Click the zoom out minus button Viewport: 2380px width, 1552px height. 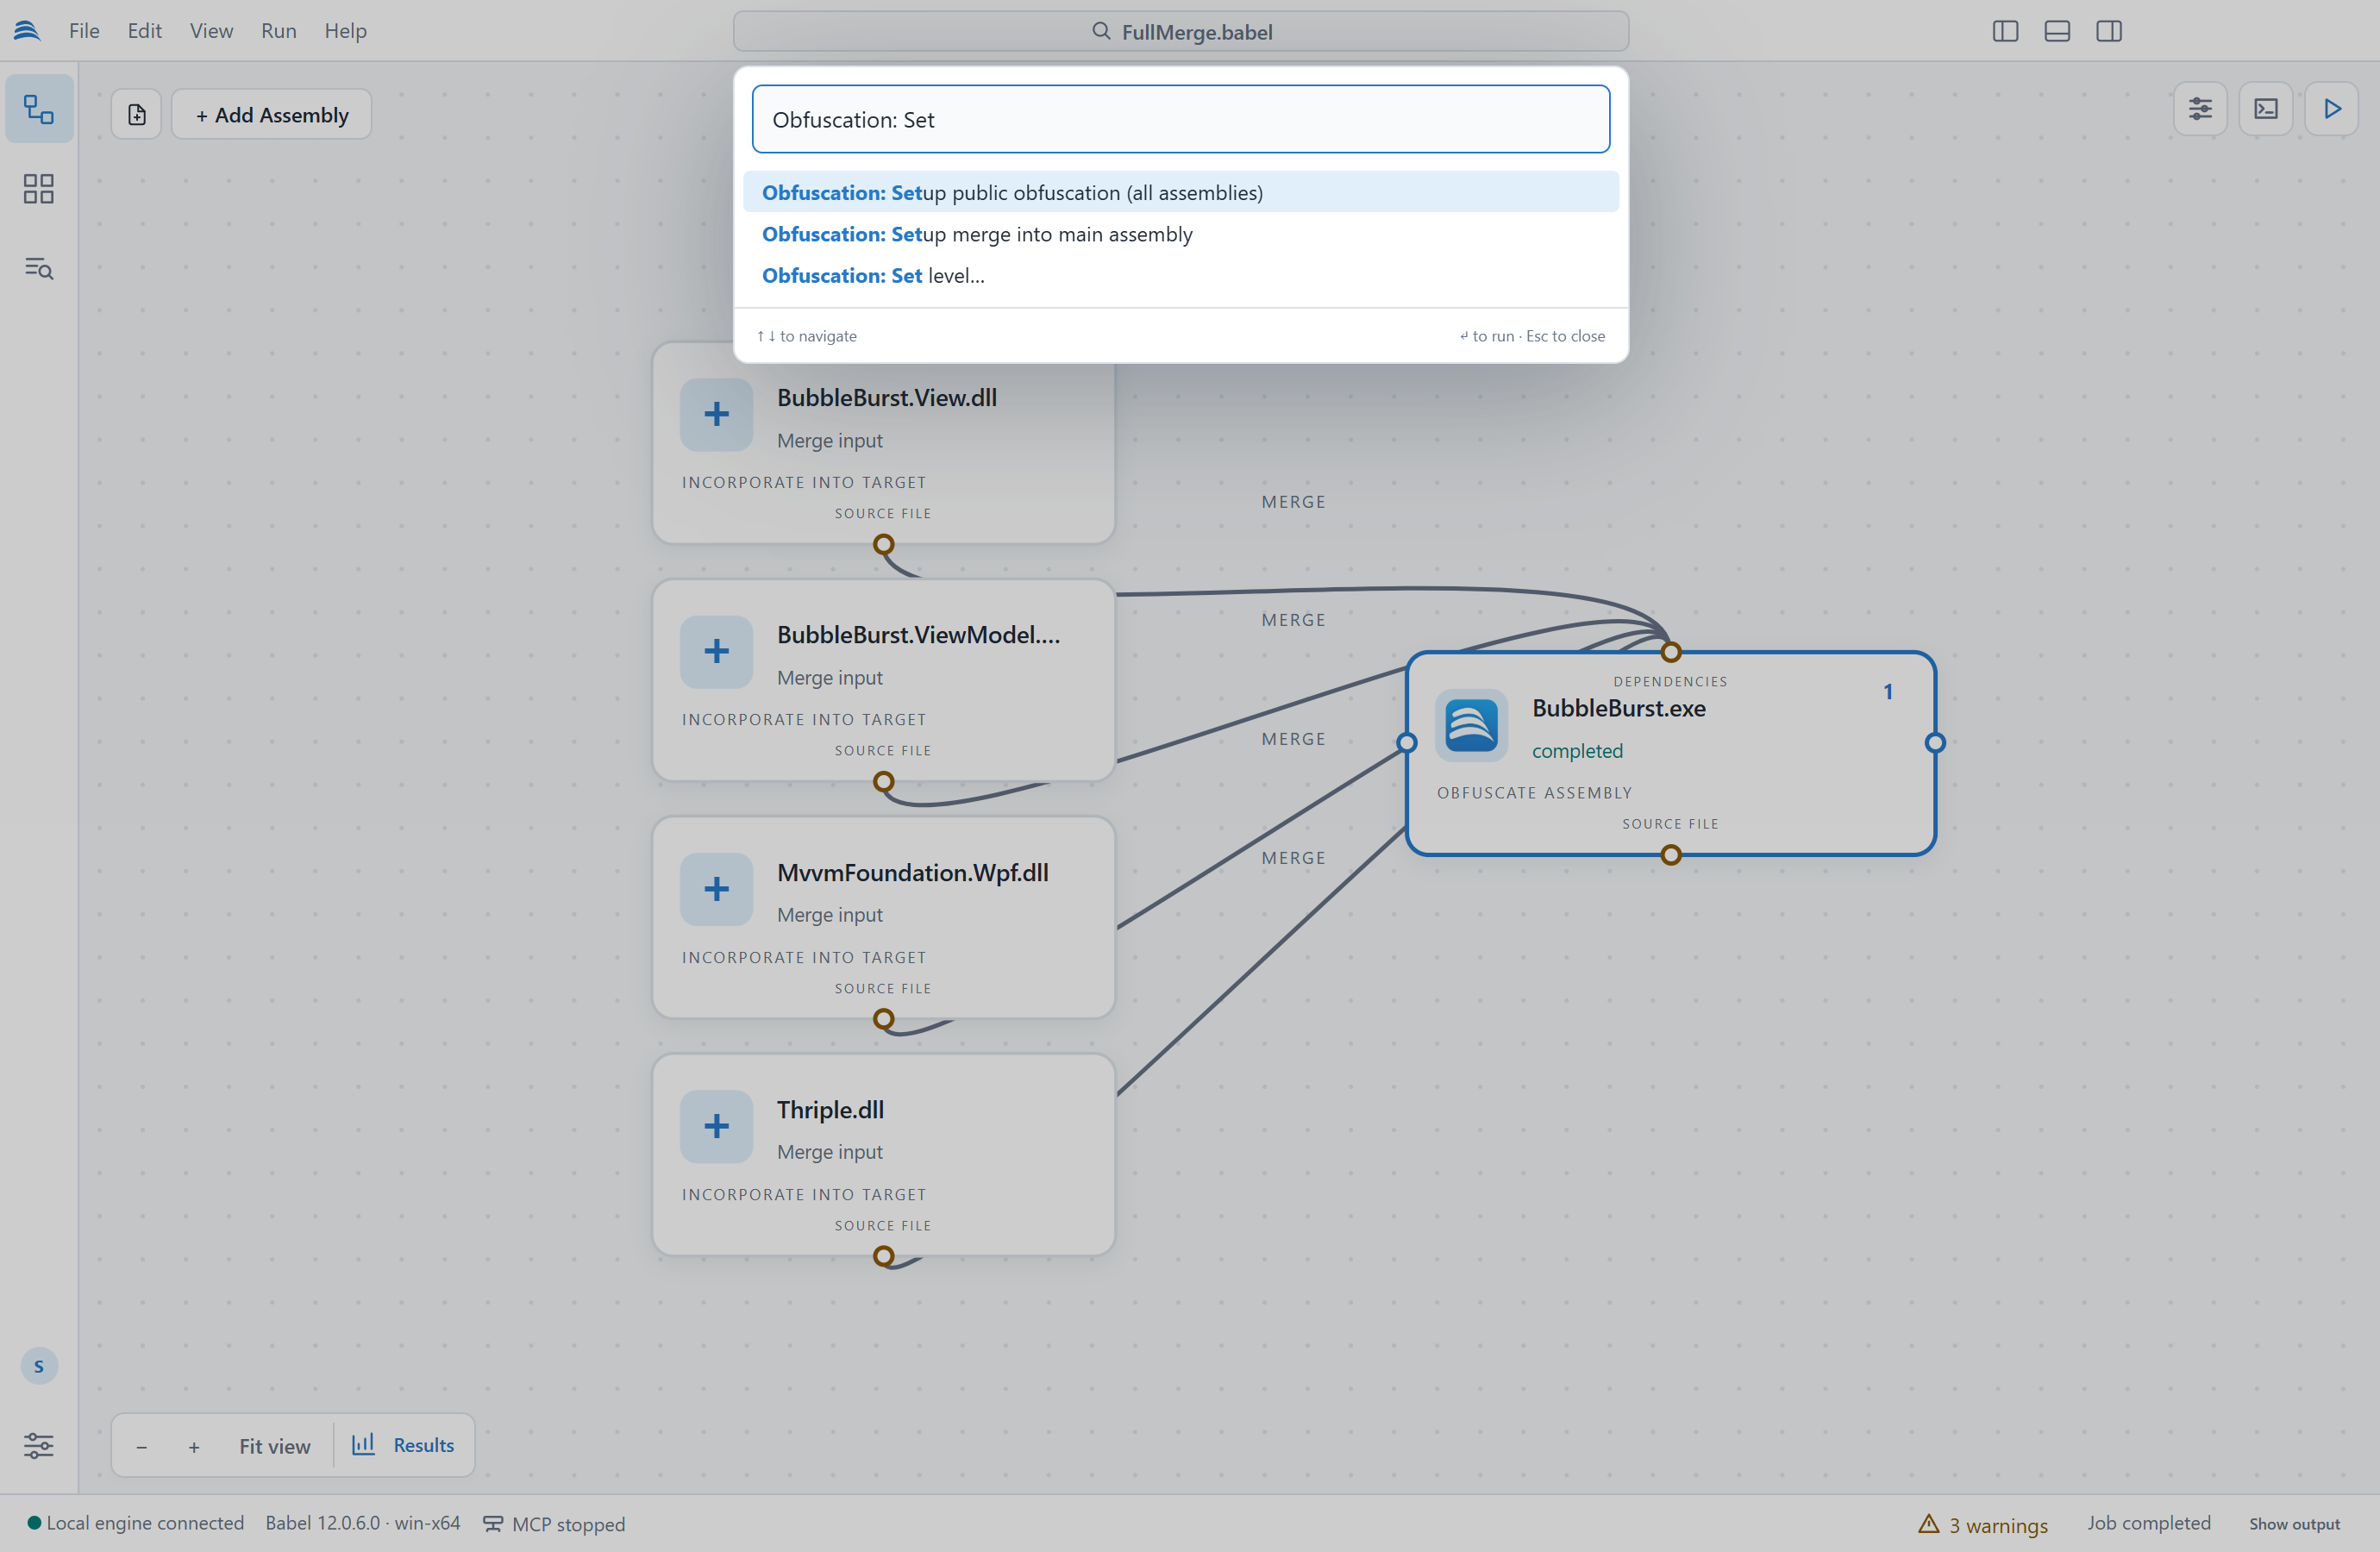141,1447
